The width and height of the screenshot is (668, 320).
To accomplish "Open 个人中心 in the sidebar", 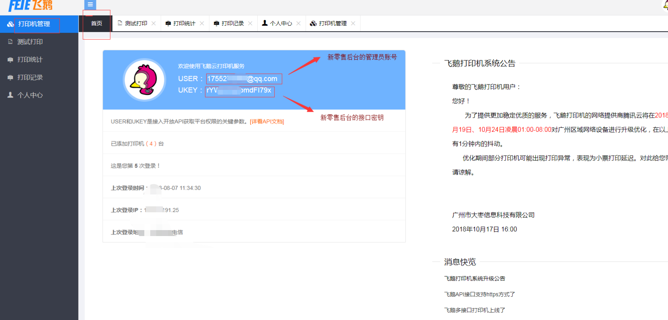I will coord(39,95).
